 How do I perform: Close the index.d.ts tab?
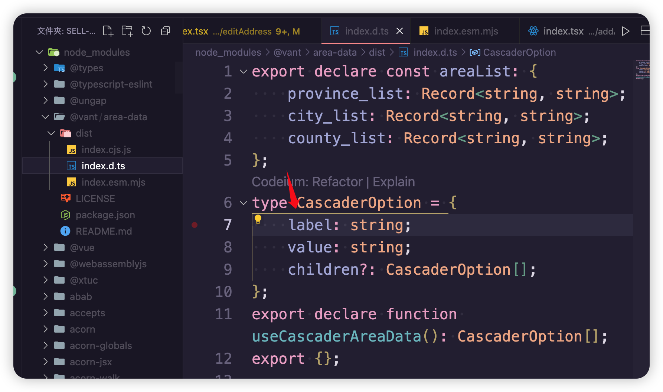tap(399, 31)
